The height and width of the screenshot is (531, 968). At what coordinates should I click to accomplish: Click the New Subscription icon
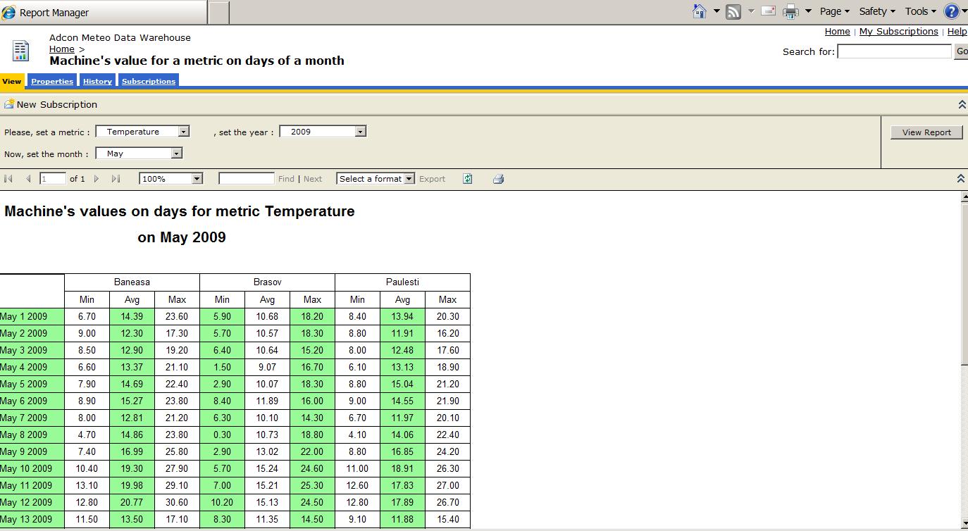pos(9,104)
